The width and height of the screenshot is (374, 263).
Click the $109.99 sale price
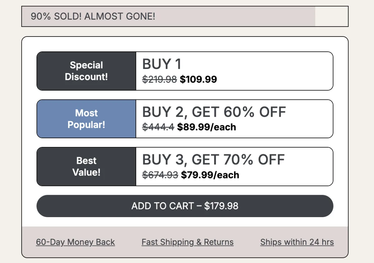[x=198, y=79]
